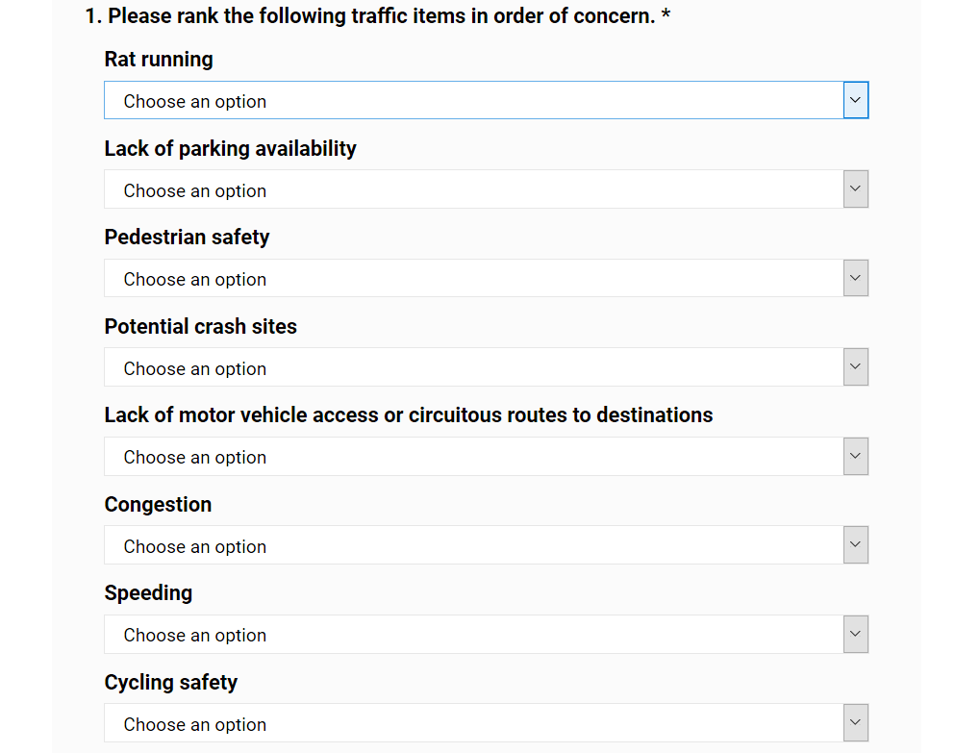The height and width of the screenshot is (753, 955).
Task: Select the Cycling safety 'Choose an option' box
Action: [x=473, y=724]
